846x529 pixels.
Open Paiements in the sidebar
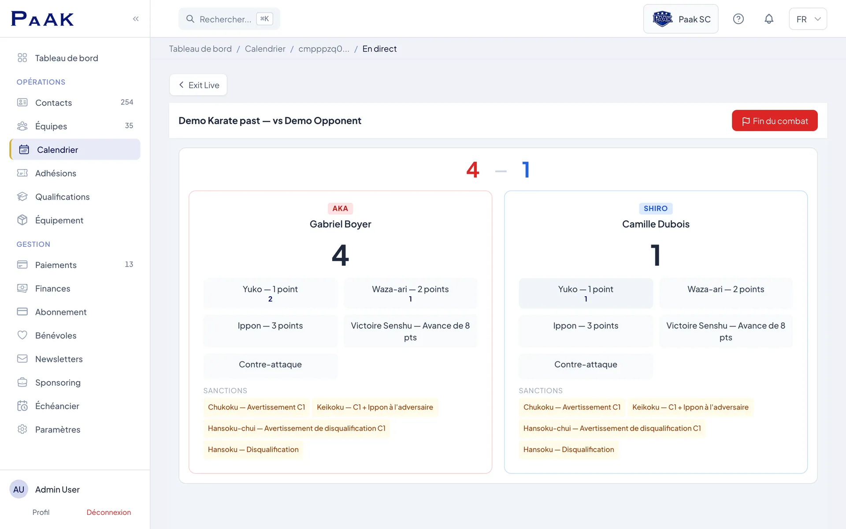(75, 264)
